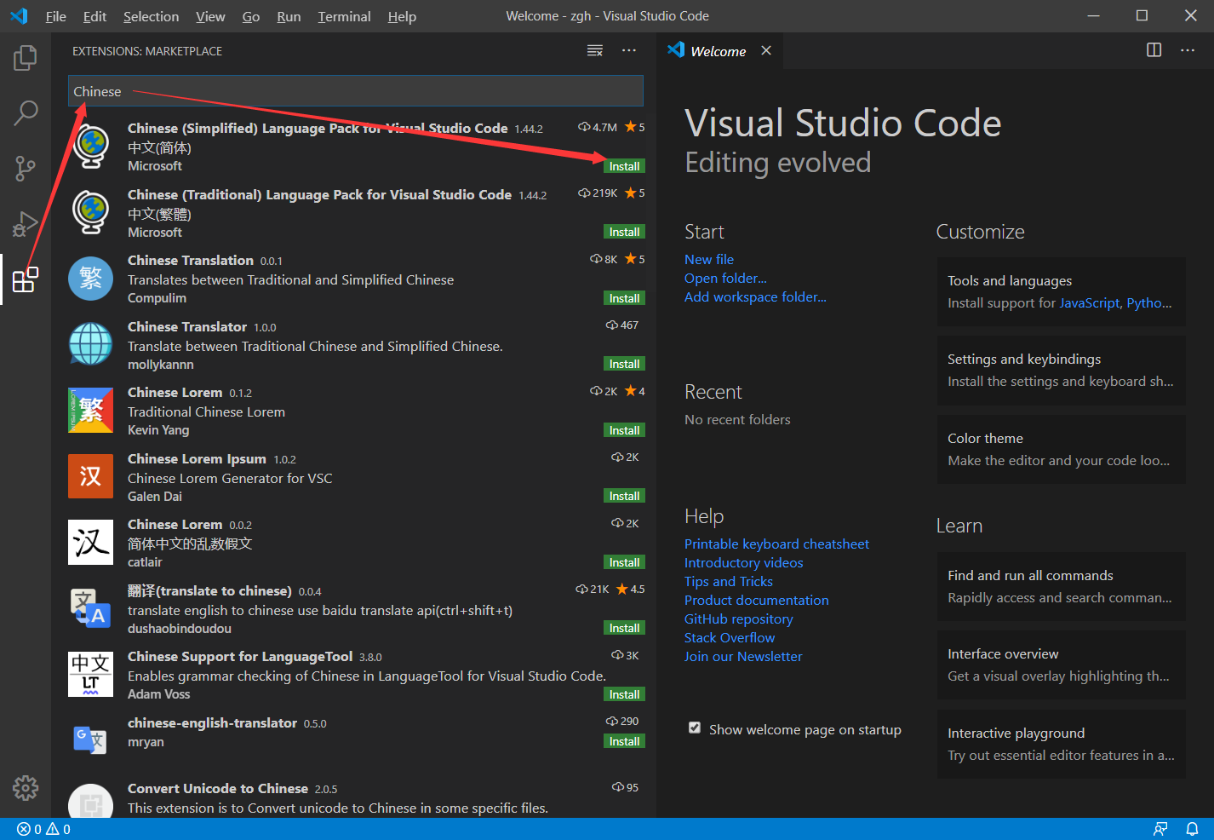Open Tips and Tricks link
The width and height of the screenshot is (1214, 840).
click(x=729, y=581)
